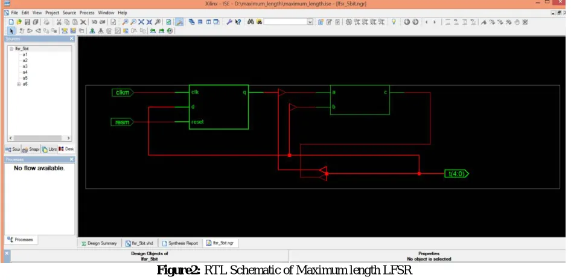Select the a3 instance in the tree

25,66
